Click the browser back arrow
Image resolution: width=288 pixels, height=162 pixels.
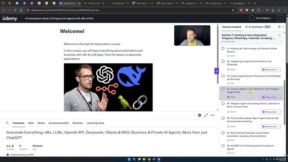(x=4, y=10)
